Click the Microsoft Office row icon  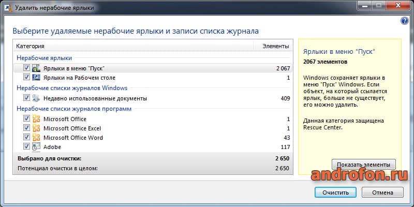point(36,119)
